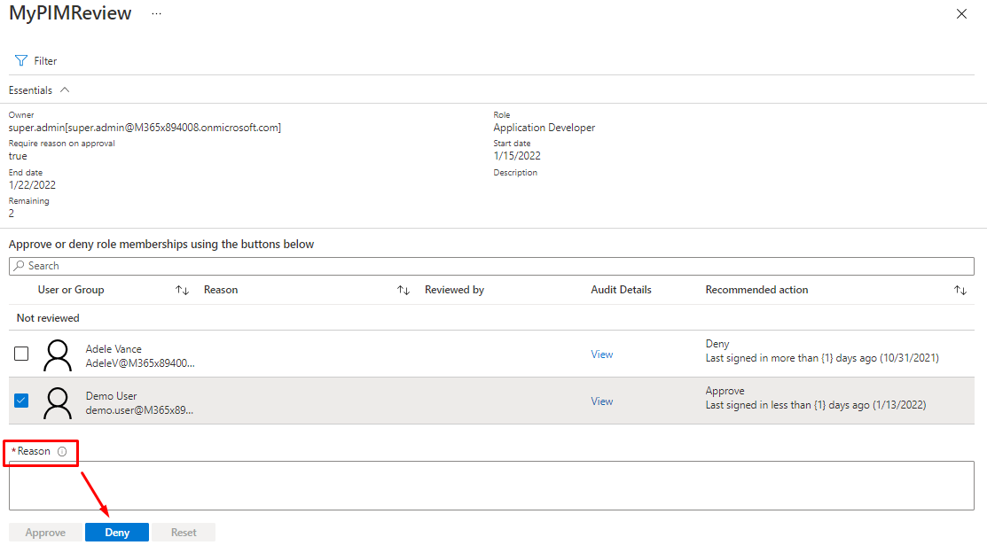Sort by User or Group arrows
The height and width of the screenshot is (553, 987).
[182, 291]
